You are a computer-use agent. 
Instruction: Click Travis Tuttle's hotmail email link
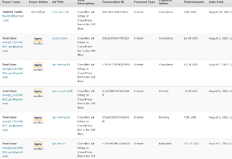coord(13,18)
